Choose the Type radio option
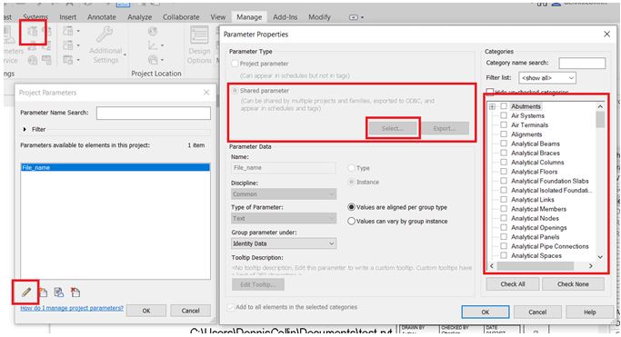 click(351, 168)
